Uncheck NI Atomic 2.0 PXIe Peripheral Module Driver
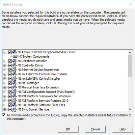 [10, 52]
